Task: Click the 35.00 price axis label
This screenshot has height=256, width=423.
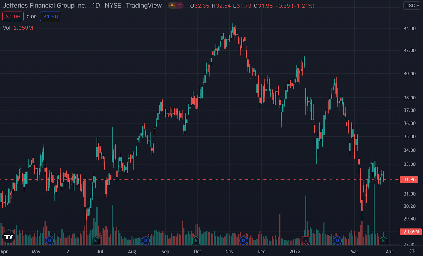Action: pyautogui.click(x=410, y=136)
